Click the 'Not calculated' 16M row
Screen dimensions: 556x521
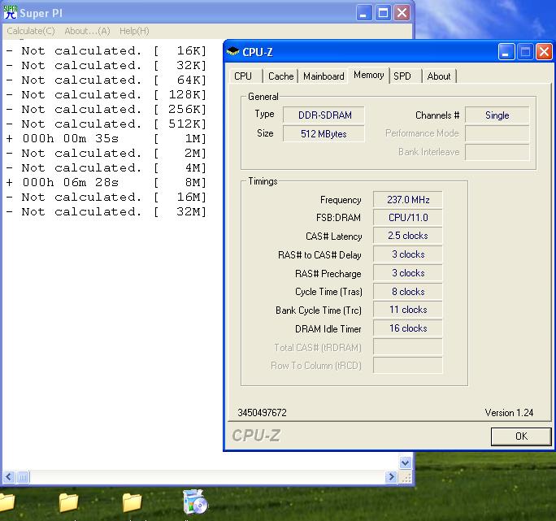[106, 197]
